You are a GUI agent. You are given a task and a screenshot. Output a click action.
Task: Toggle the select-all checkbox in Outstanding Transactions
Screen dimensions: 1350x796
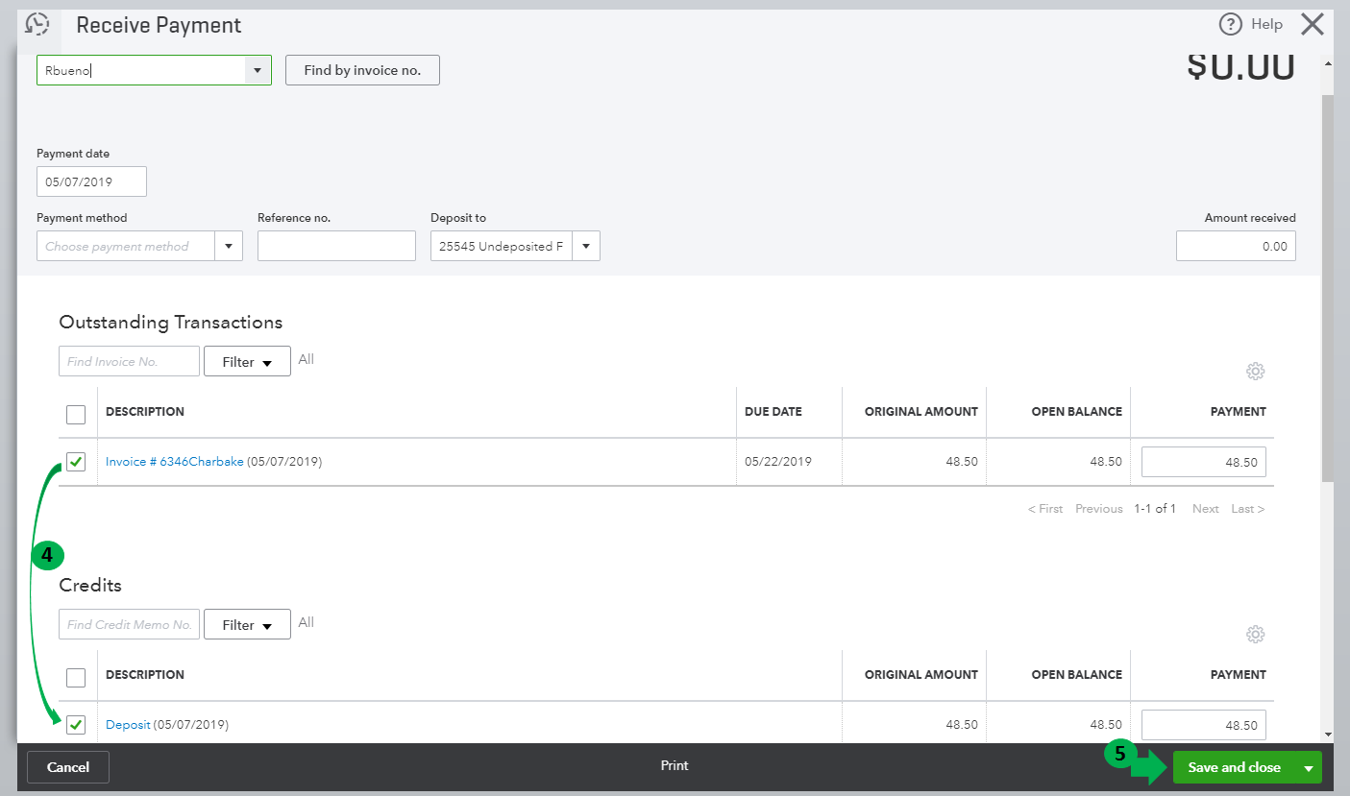pos(75,414)
